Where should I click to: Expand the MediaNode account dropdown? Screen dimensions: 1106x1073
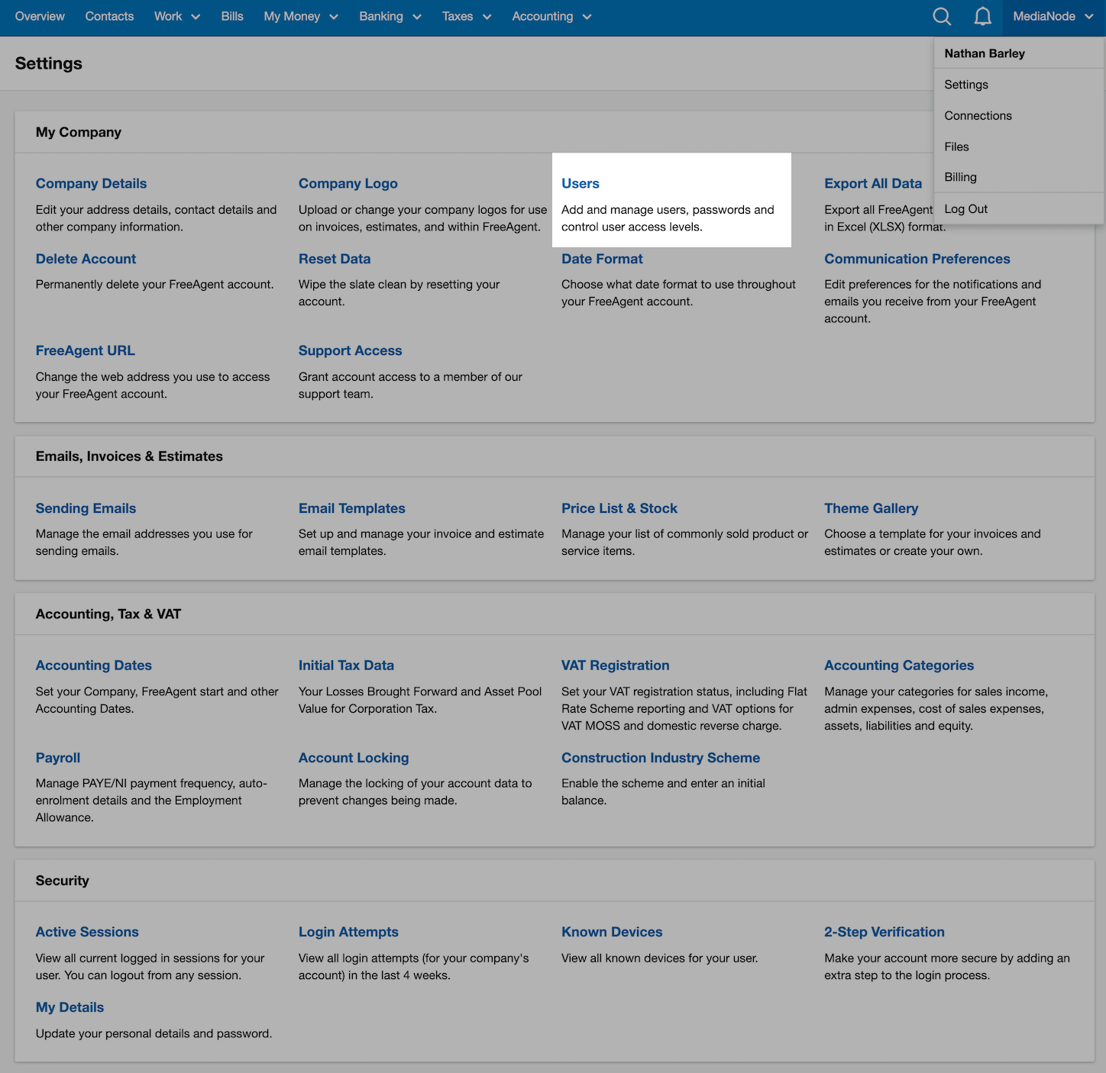[x=1051, y=16]
